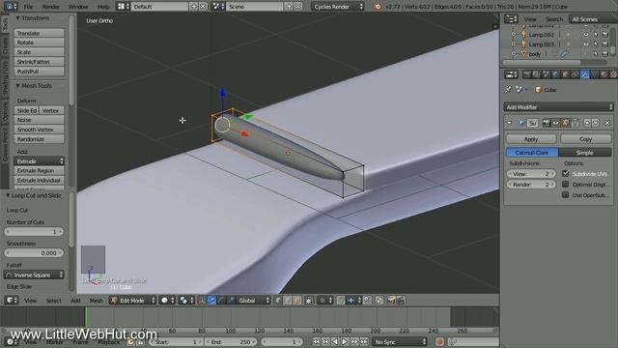This screenshot has height=348, width=618.
Task: Open the Mesh menu in 3D header
Action: point(97,301)
